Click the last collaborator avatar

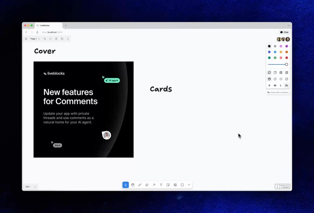(x=287, y=39)
